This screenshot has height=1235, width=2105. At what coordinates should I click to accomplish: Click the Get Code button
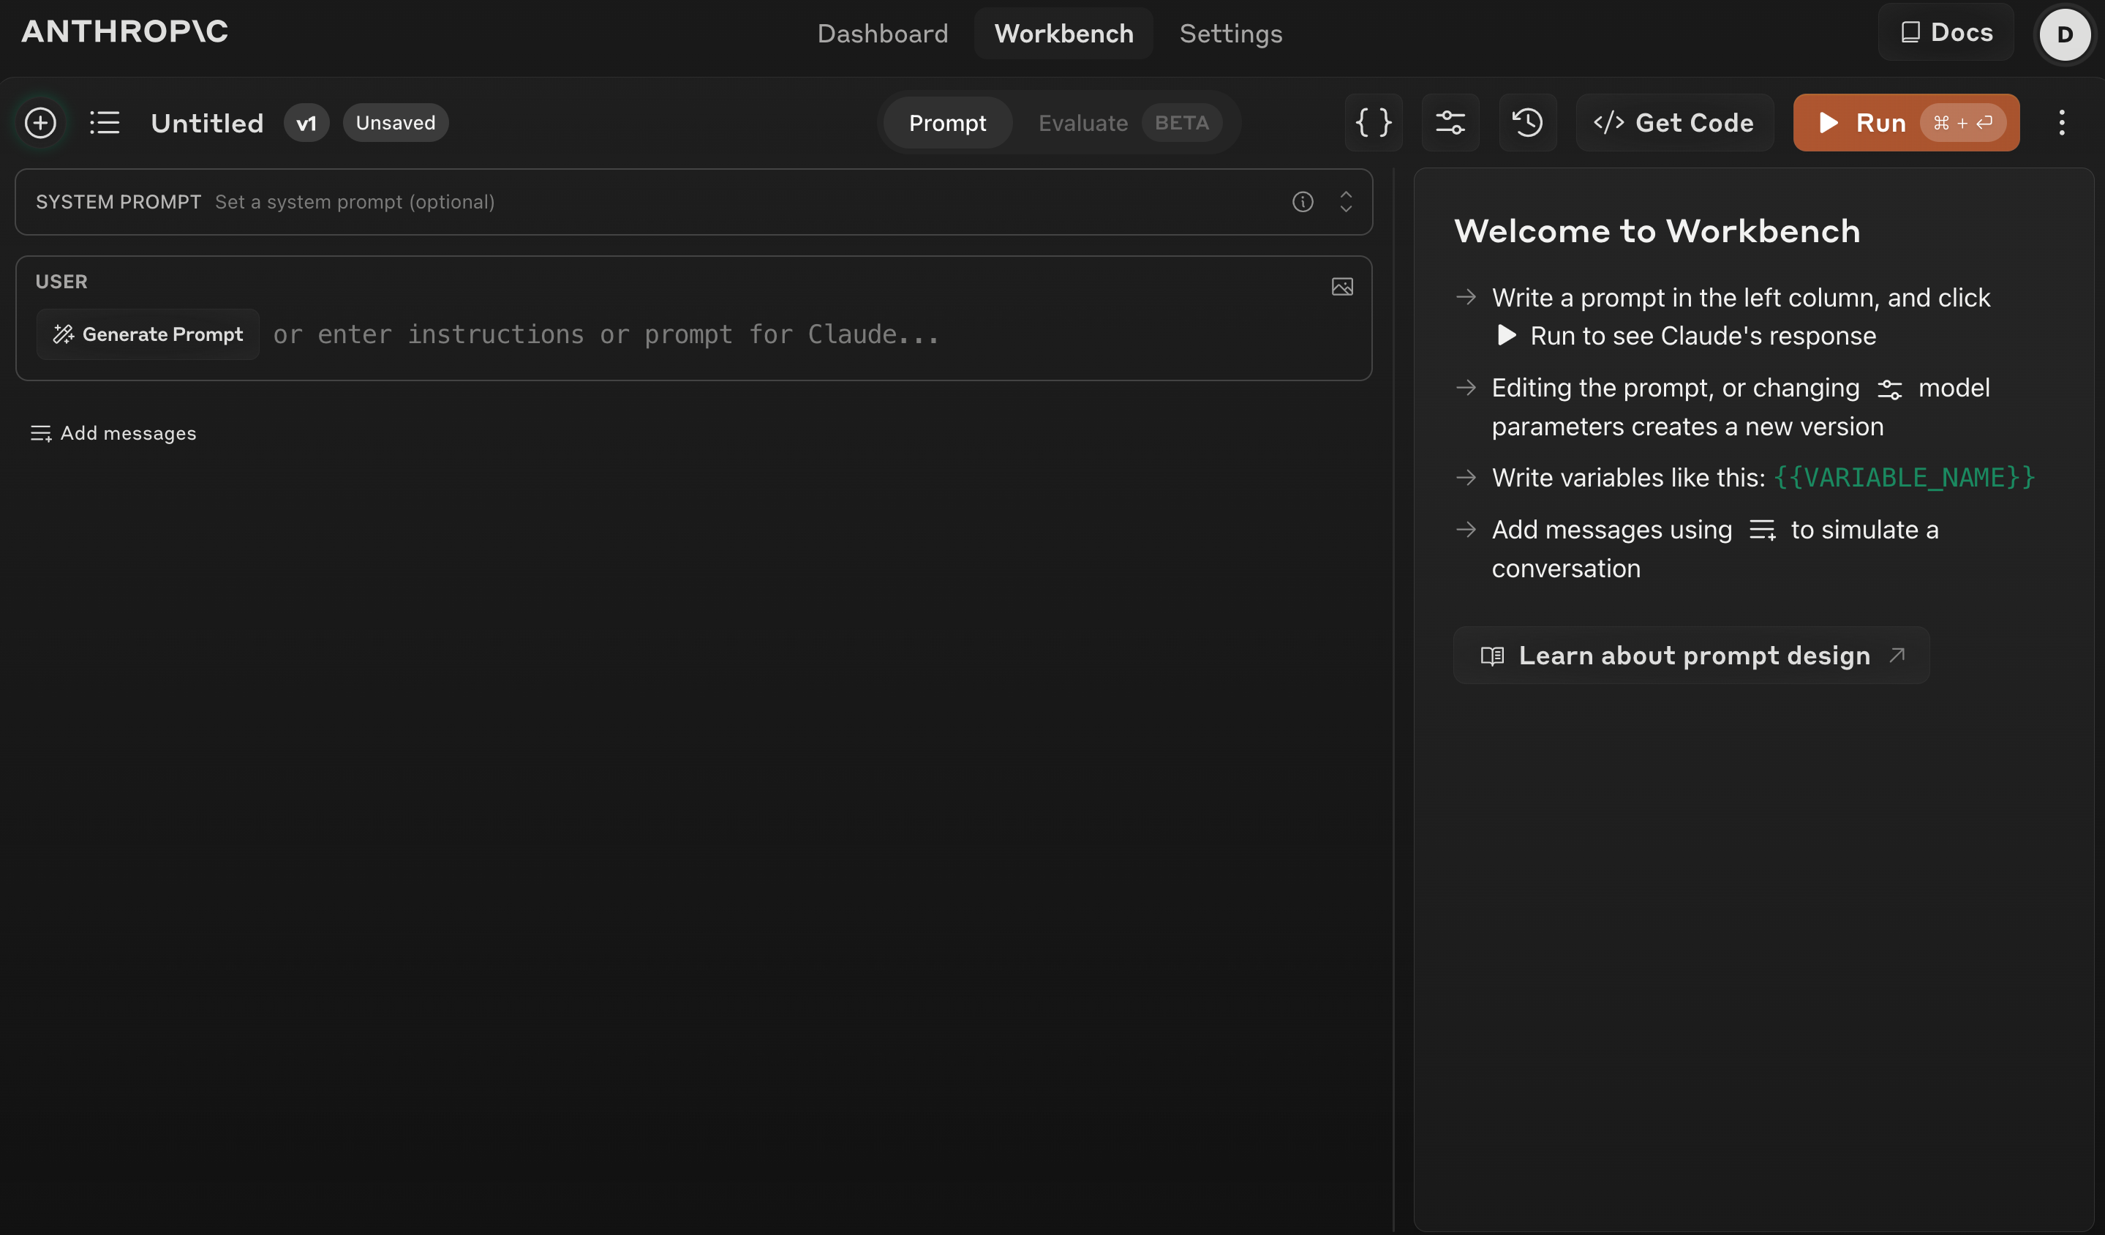coord(1674,123)
